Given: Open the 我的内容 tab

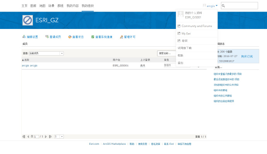Looking at the screenshot, I should 72,6.
